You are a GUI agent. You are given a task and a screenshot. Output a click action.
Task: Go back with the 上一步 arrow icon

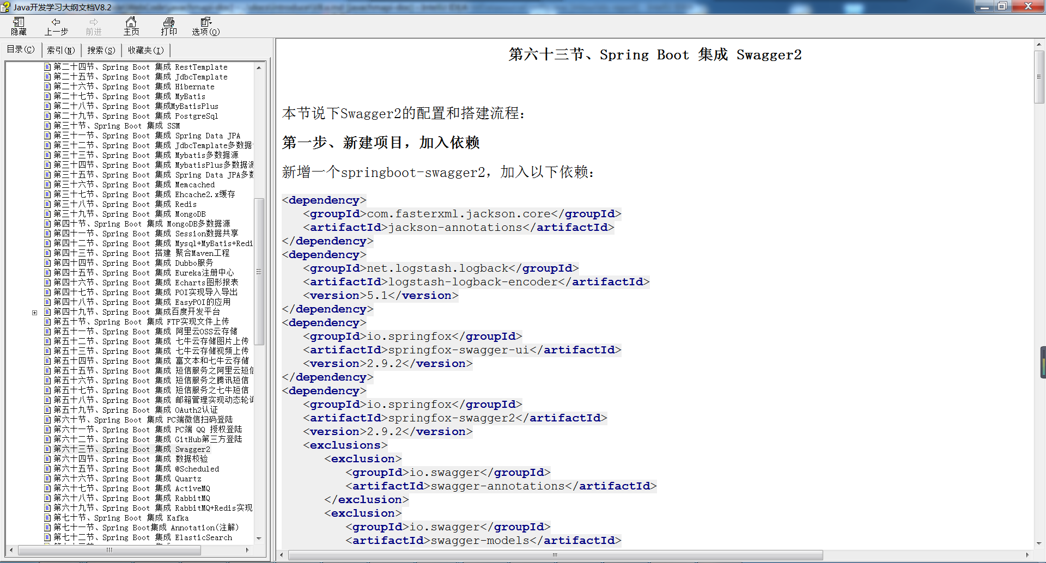pyautogui.click(x=56, y=22)
